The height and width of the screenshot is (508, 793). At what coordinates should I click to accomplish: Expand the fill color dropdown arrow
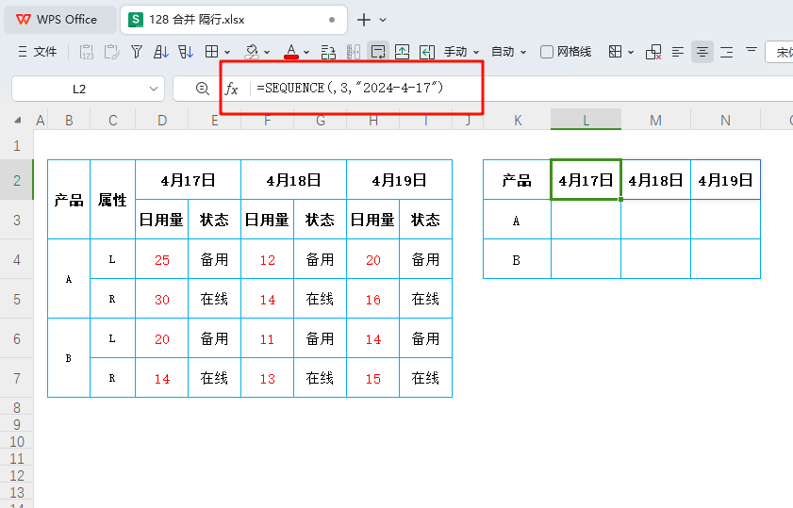[x=267, y=52]
